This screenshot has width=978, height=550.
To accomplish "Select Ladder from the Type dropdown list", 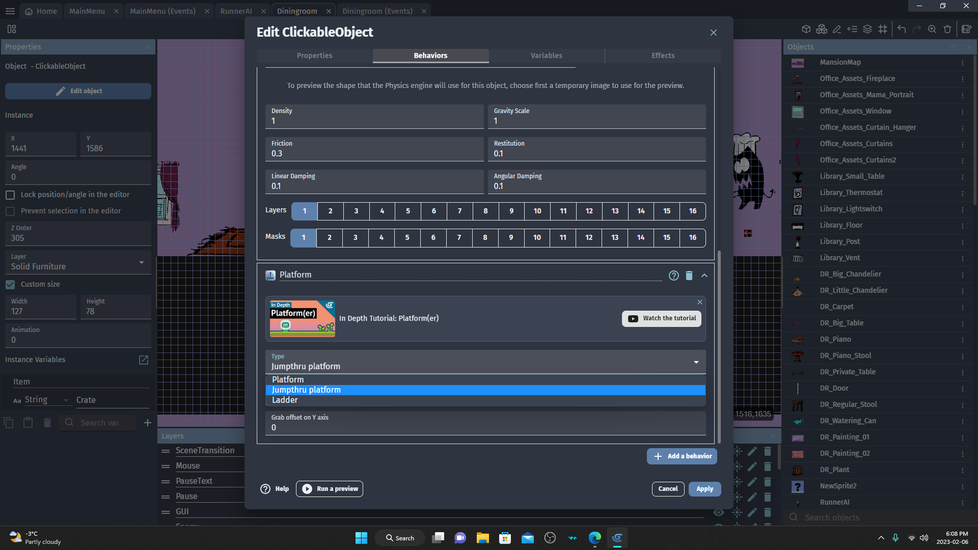I will coord(285,400).
